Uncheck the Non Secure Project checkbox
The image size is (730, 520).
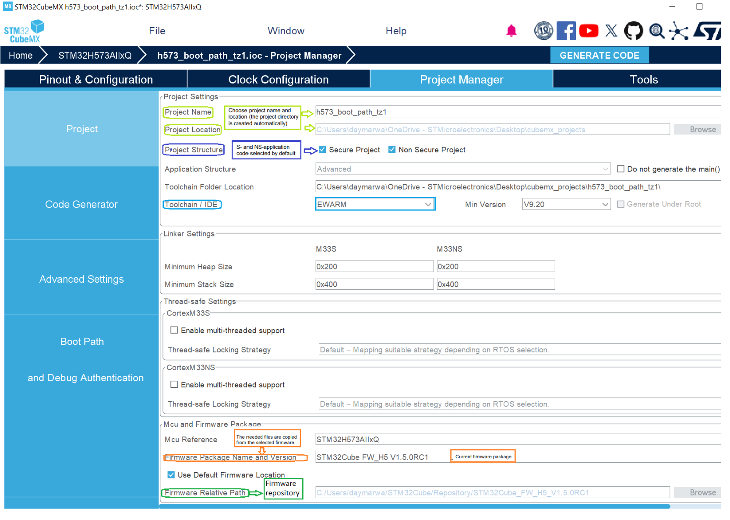pos(392,150)
